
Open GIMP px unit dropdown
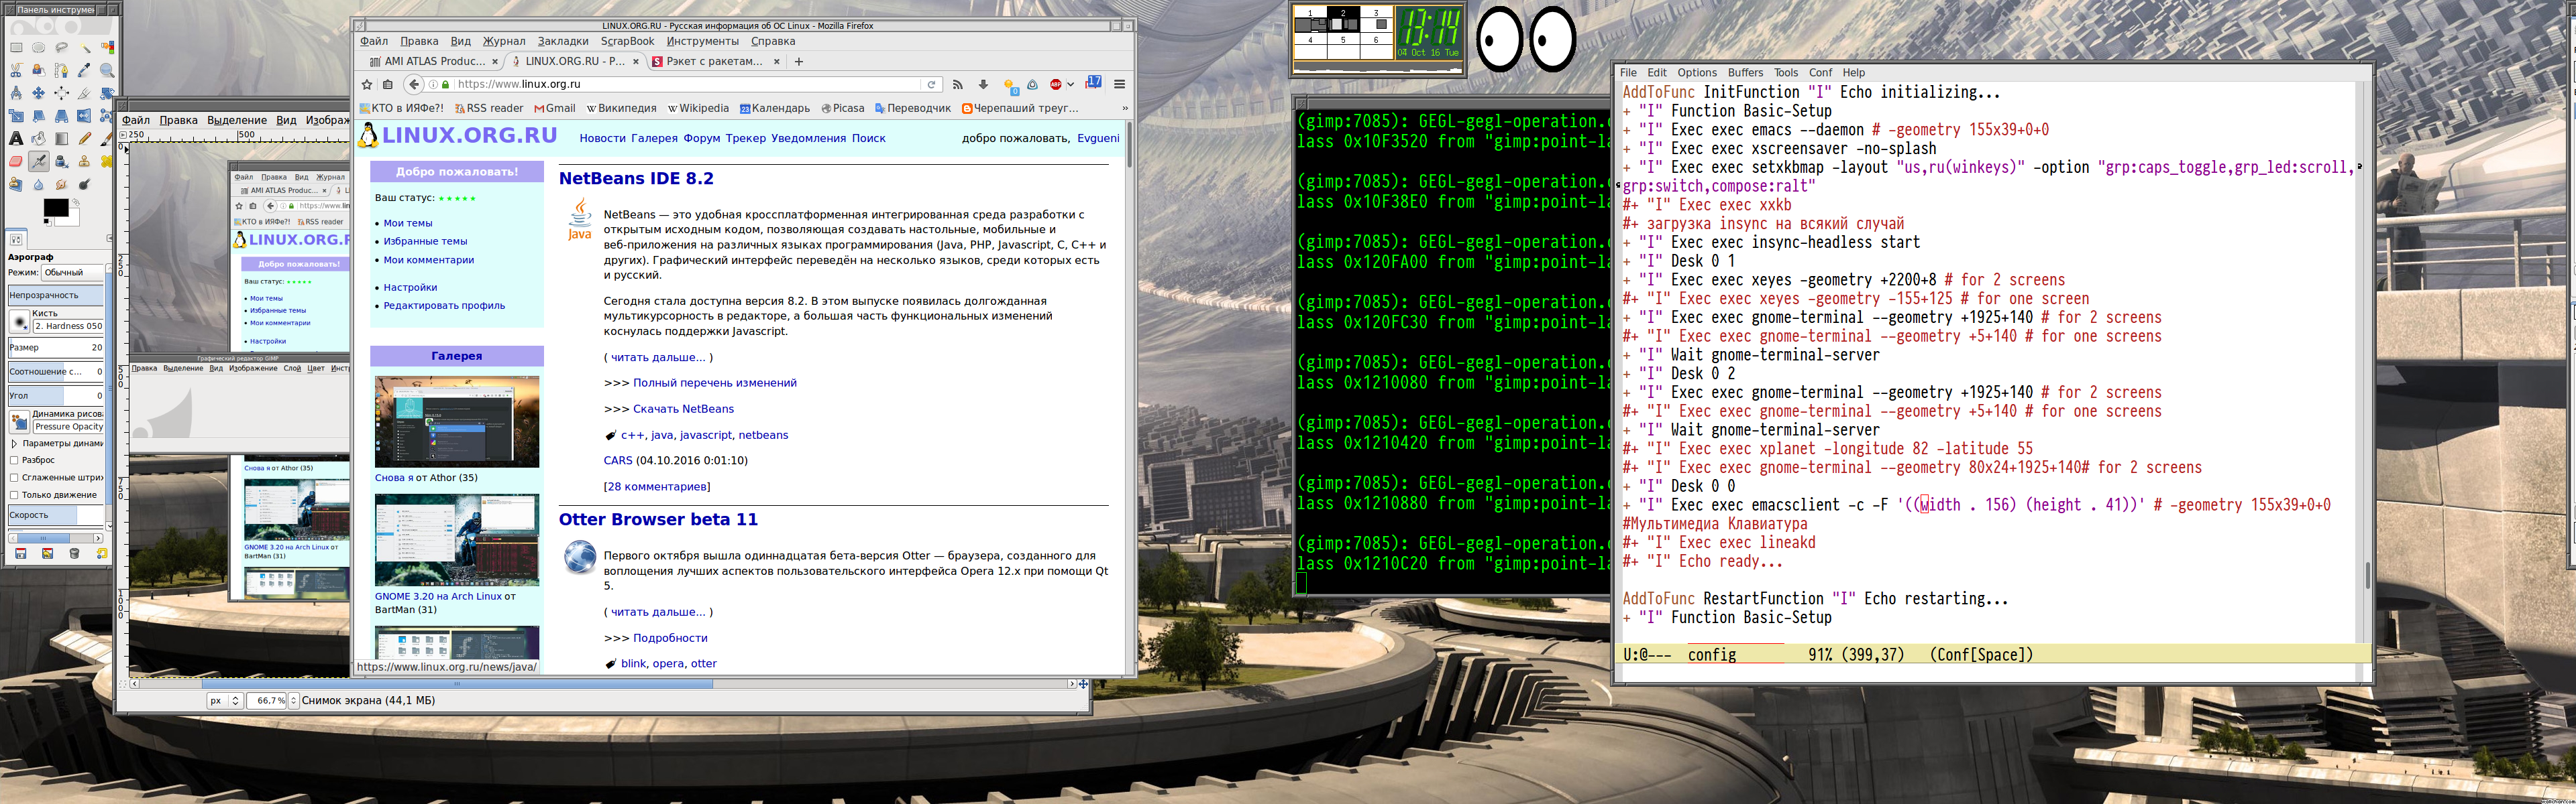224,701
